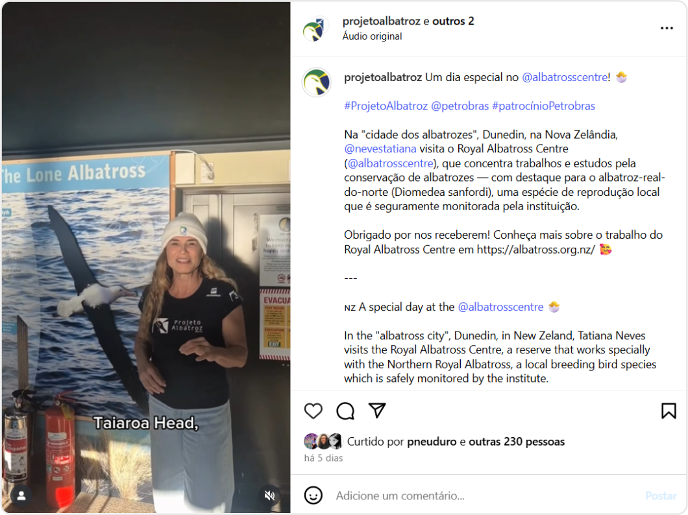View the 'outros 2' collaborators list

pyautogui.click(x=453, y=21)
